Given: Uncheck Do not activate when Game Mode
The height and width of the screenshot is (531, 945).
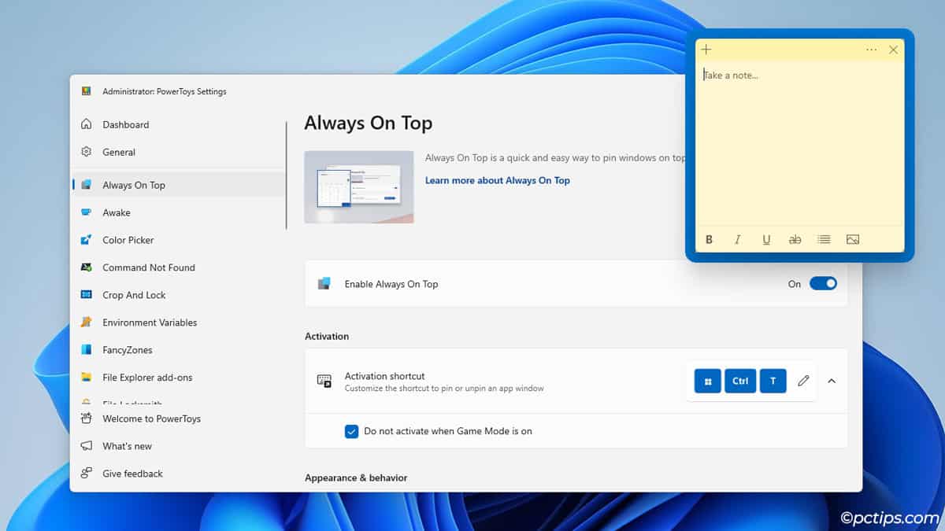Looking at the screenshot, I should [351, 431].
